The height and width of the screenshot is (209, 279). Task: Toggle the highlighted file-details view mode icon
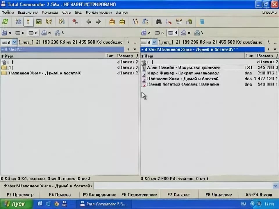(28, 22)
